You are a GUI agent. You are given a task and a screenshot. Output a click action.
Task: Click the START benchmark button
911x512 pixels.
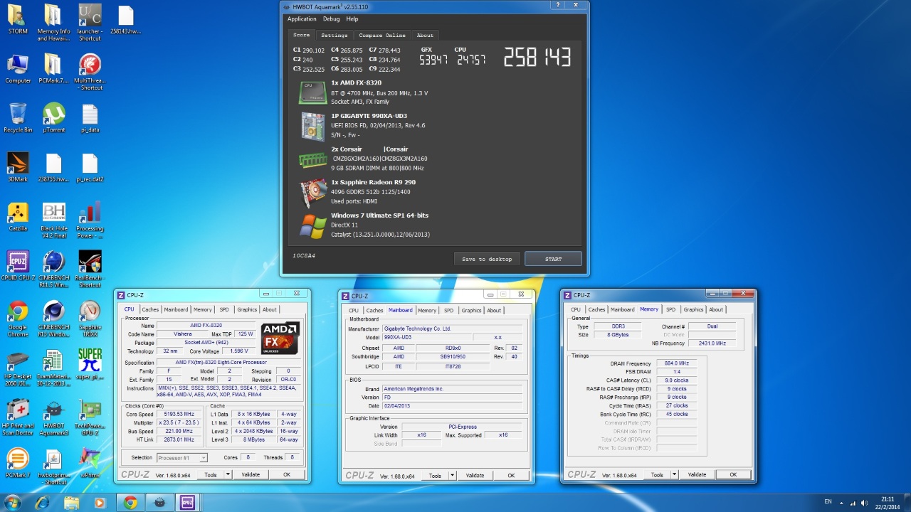click(x=553, y=259)
